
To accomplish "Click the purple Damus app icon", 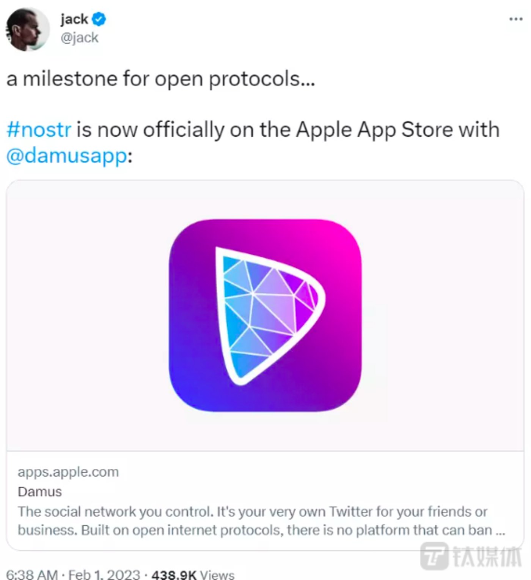I will [265, 315].
